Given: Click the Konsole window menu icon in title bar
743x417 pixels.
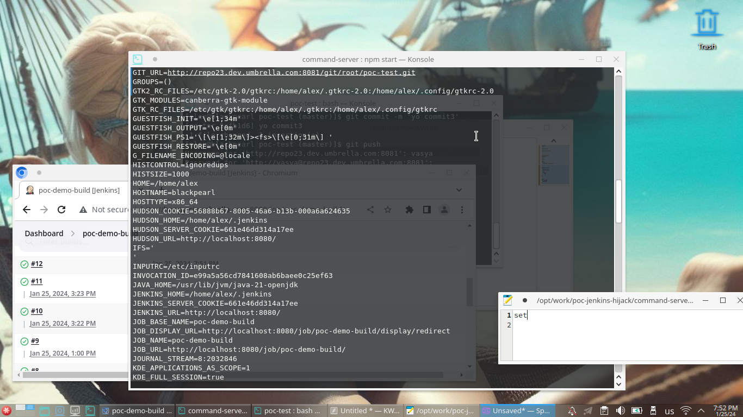Looking at the screenshot, I should (x=138, y=59).
